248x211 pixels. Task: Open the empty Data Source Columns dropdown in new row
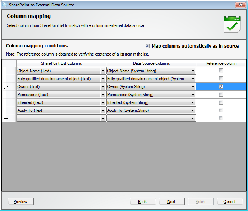pos(193,118)
